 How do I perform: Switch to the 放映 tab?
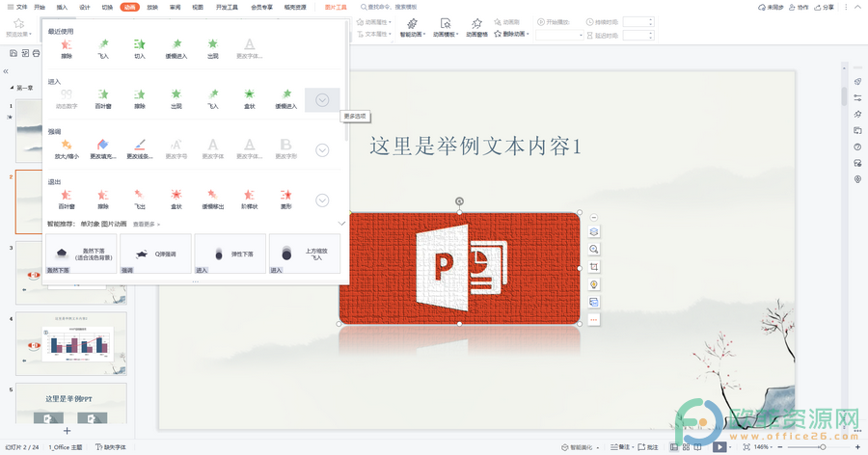[152, 7]
